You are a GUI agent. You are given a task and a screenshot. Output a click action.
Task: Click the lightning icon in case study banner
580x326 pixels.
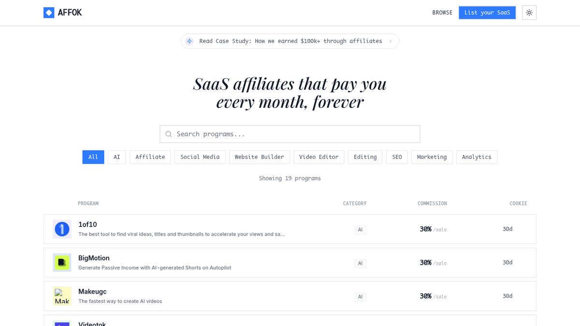189,41
